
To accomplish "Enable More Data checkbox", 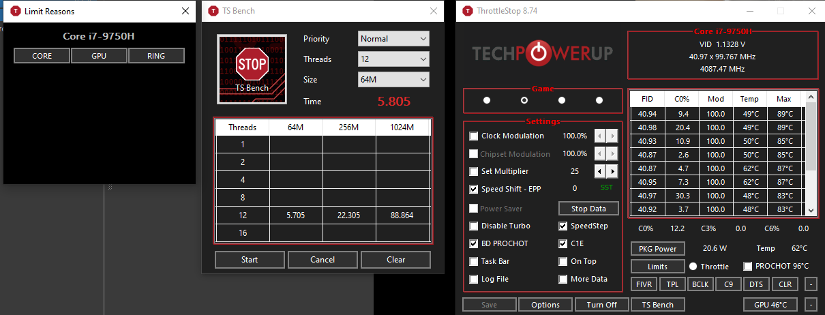I will click(563, 279).
